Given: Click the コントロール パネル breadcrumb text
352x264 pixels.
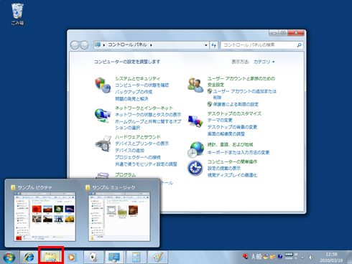Looking at the screenshot, I should (x=127, y=44).
